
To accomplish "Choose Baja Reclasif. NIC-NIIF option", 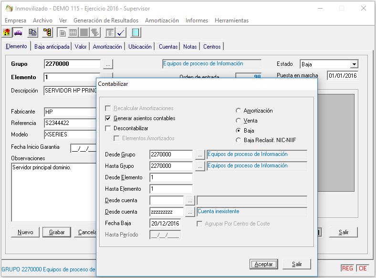I will tap(239, 140).
